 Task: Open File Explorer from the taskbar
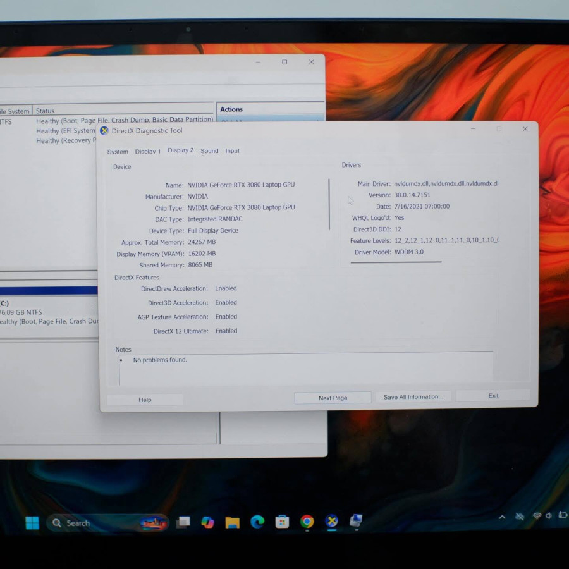point(233,522)
